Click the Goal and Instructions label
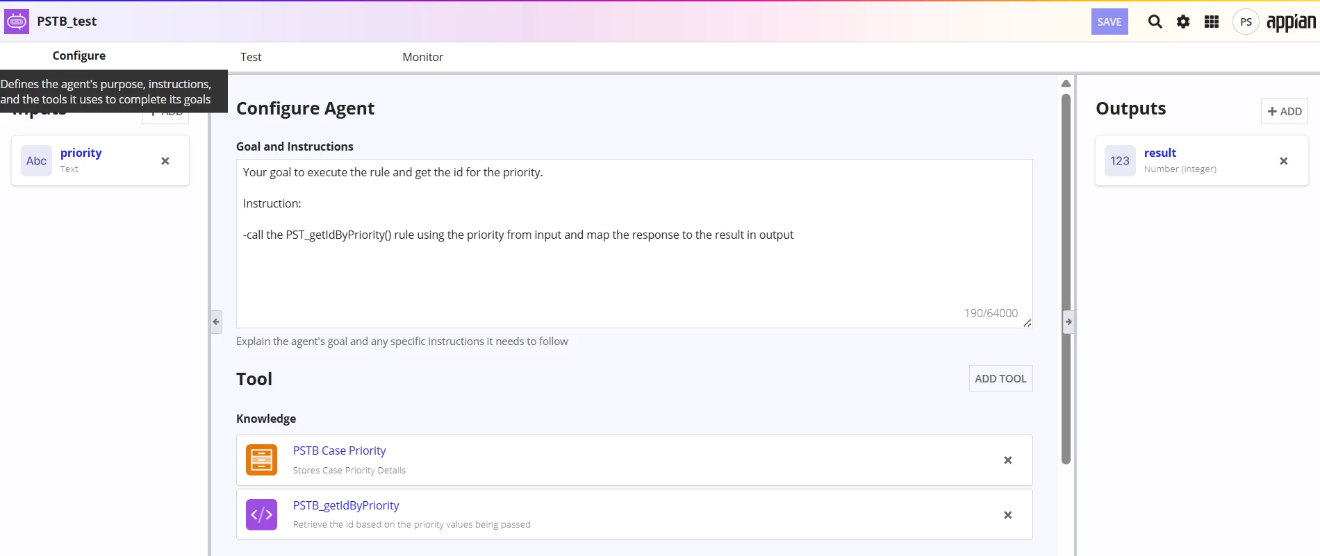 point(295,146)
